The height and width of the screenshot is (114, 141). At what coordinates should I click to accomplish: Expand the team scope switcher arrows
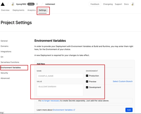[x=37, y=4]
